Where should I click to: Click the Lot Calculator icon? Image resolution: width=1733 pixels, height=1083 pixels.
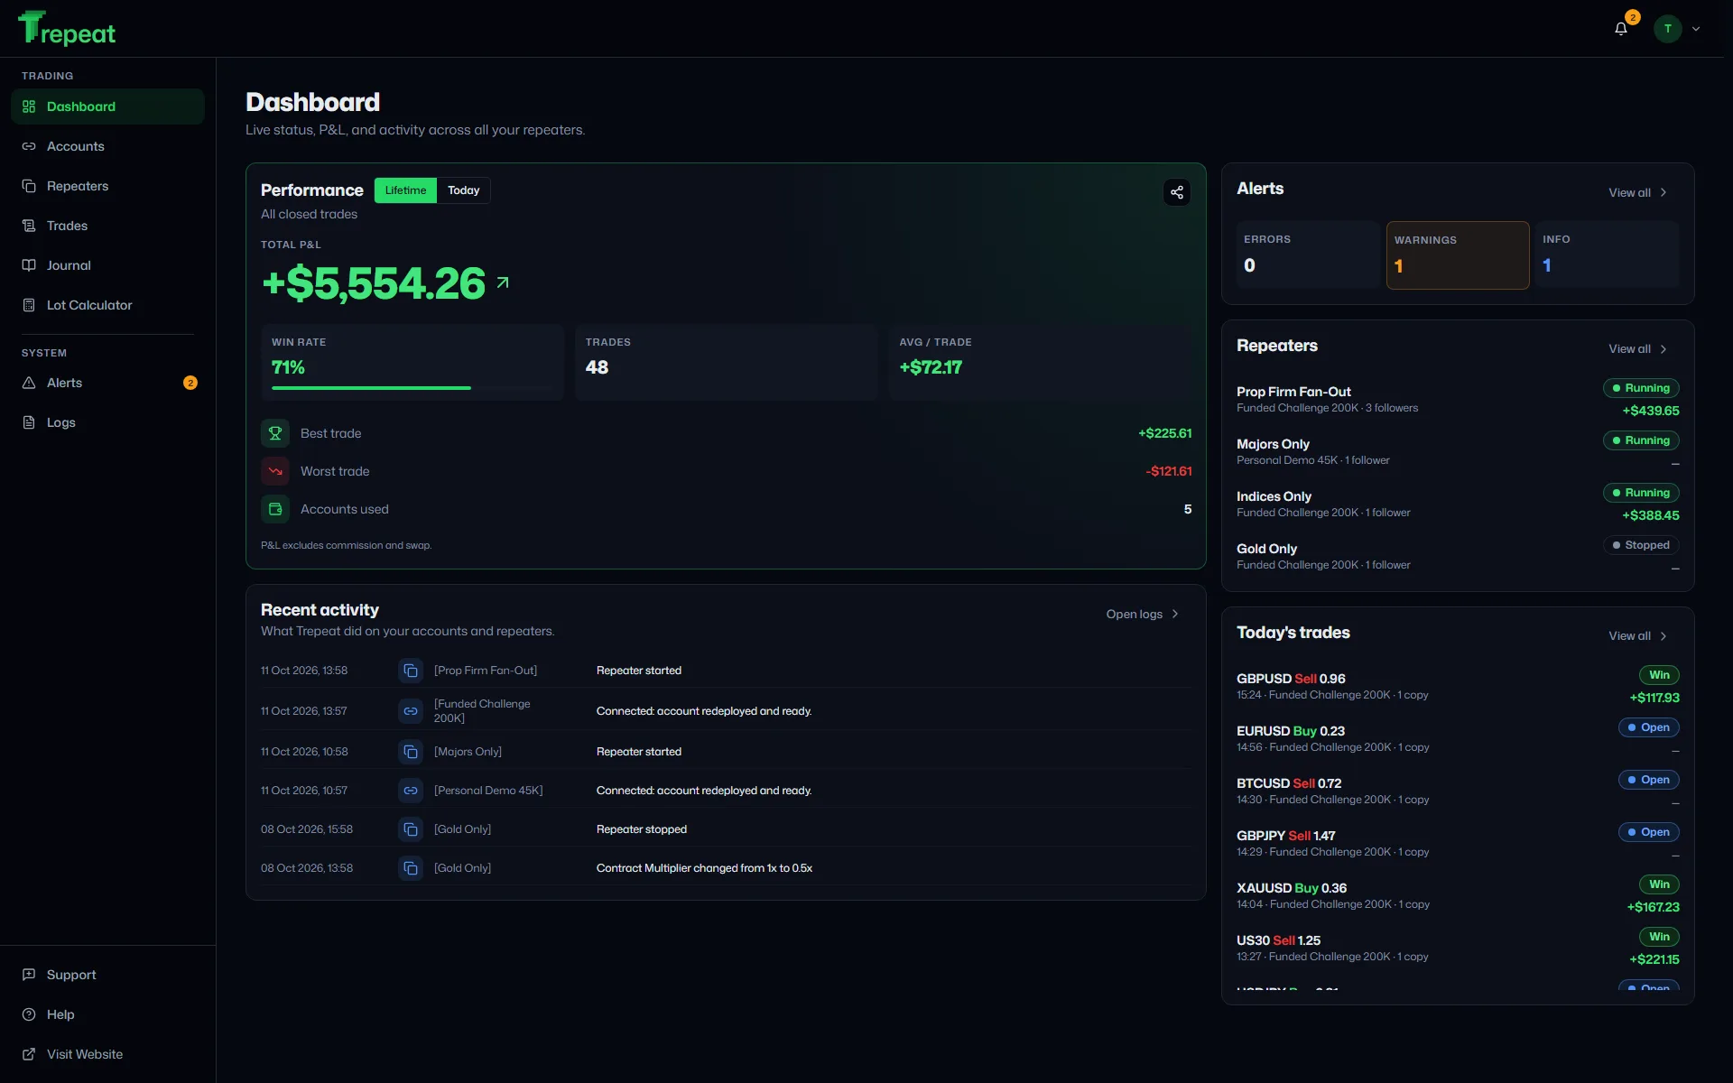tap(29, 305)
